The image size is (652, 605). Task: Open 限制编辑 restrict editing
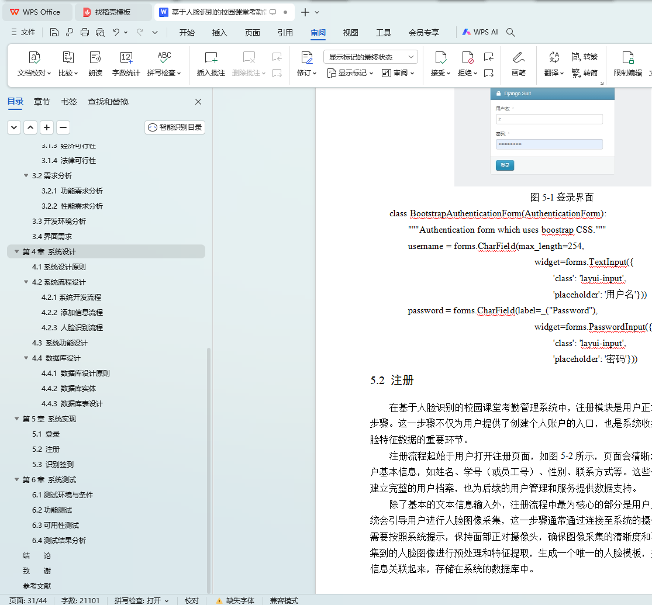[x=628, y=64]
